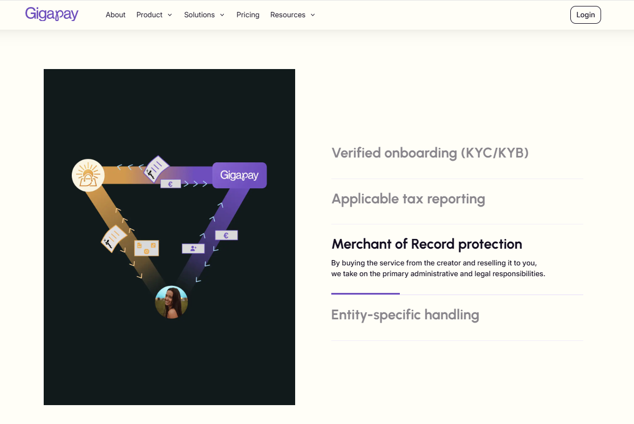Click the euro note icon on the purple path
Viewport: 634px width, 424px height.
click(227, 235)
